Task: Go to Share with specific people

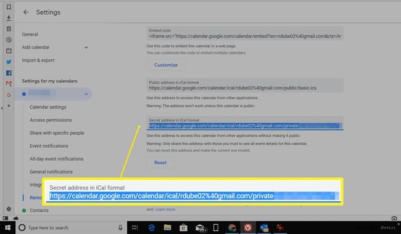Action: coord(57,133)
